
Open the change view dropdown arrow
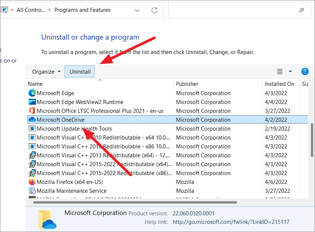290,71
